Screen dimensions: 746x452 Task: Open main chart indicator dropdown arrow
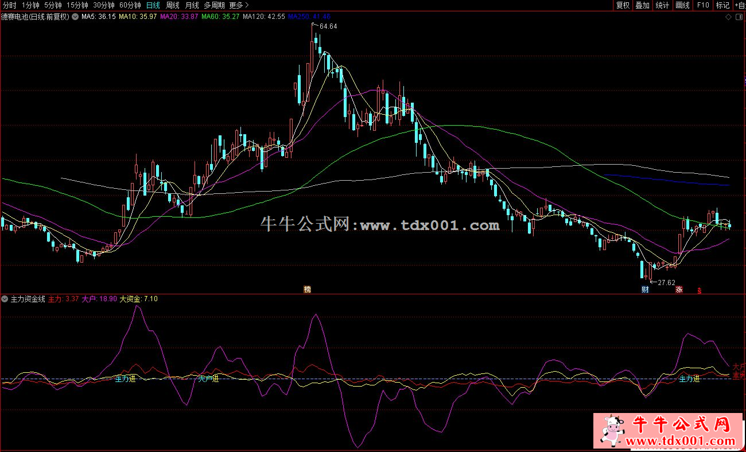coord(75,17)
